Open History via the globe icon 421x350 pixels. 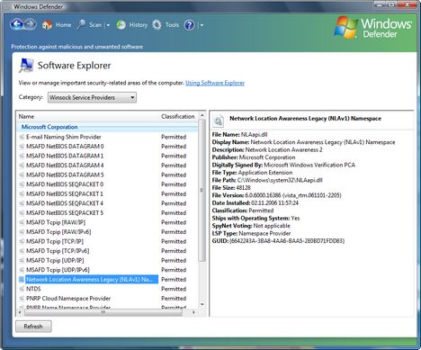[121, 25]
